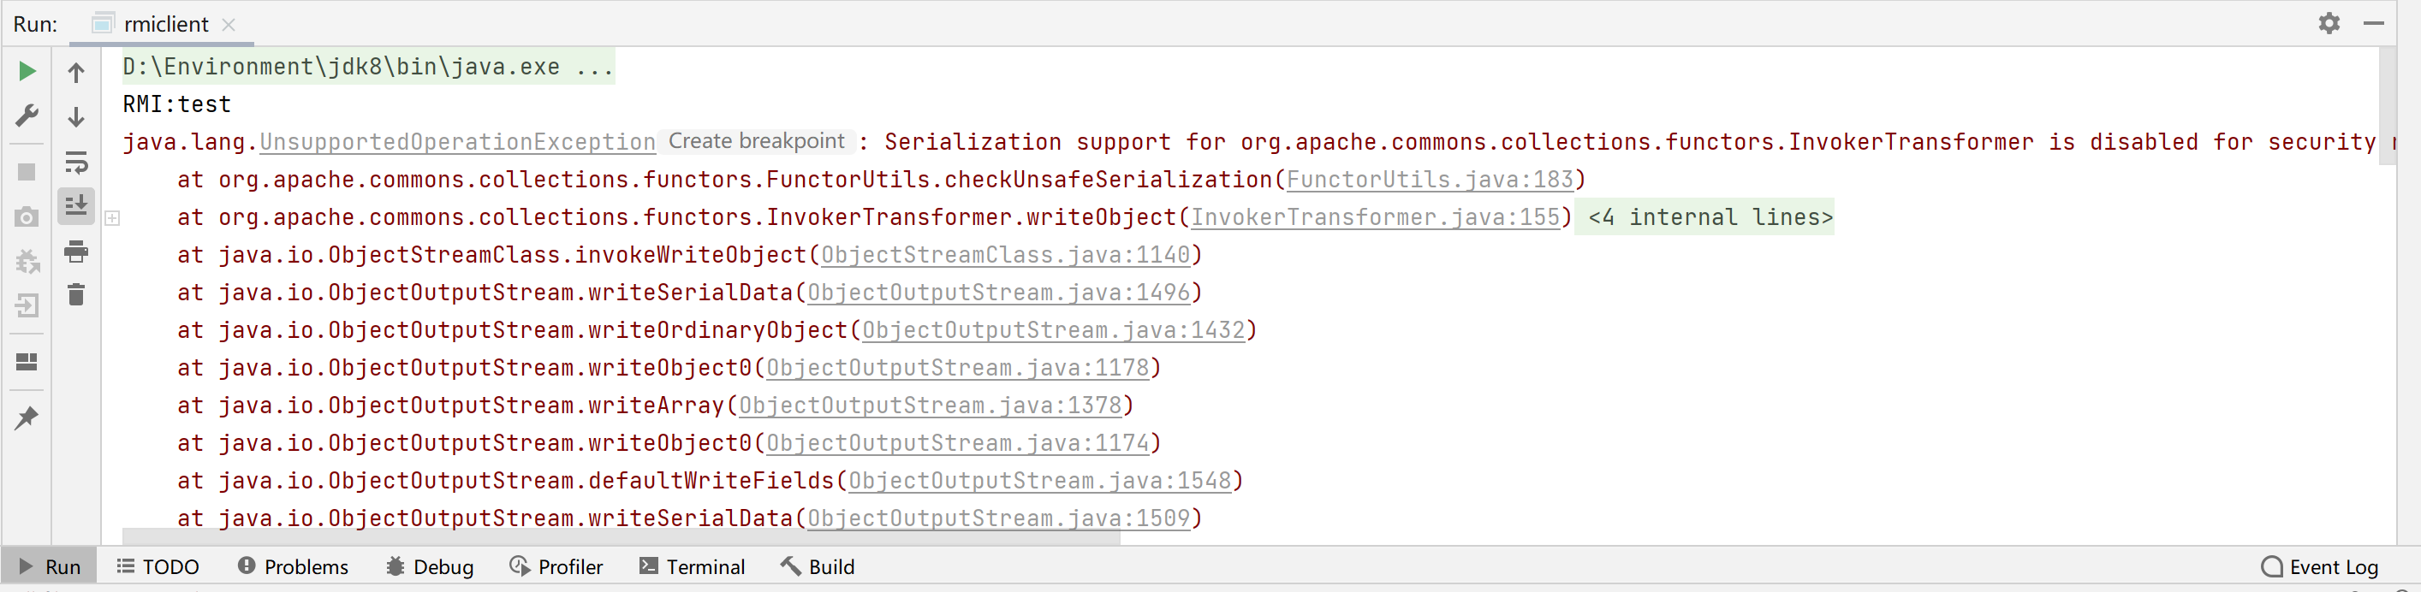The image size is (2421, 592).
Task: Toggle scroll to end of console
Action: [x=76, y=206]
